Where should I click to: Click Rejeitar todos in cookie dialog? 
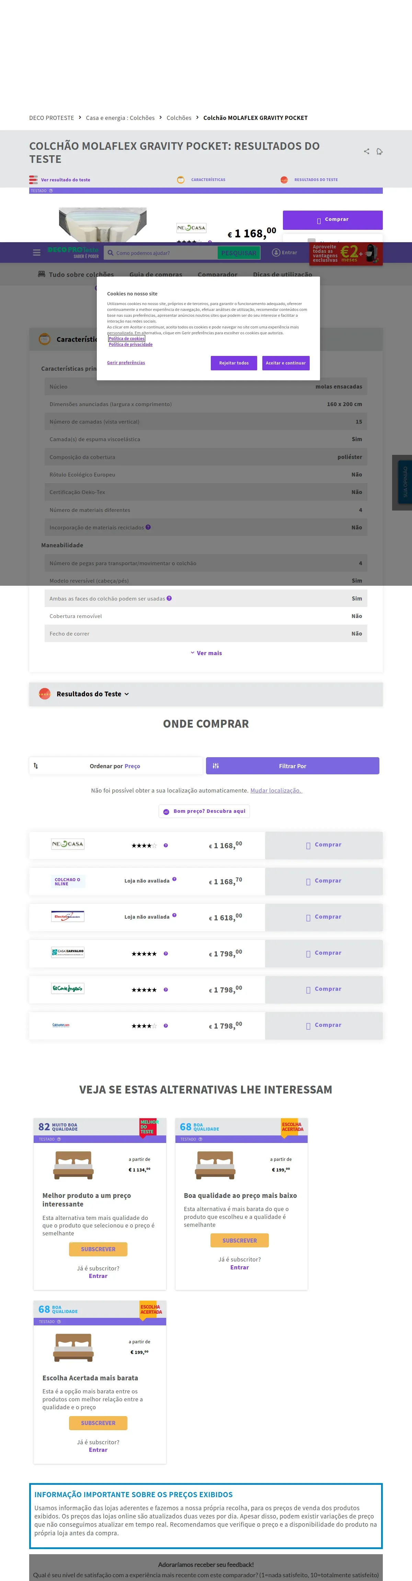click(234, 363)
